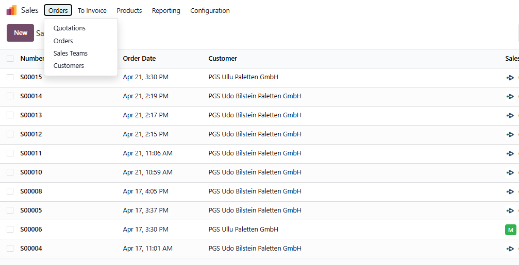The height and width of the screenshot is (265, 519).
Task: Click the green M avatar on S00006
Action: click(x=510, y=229)
